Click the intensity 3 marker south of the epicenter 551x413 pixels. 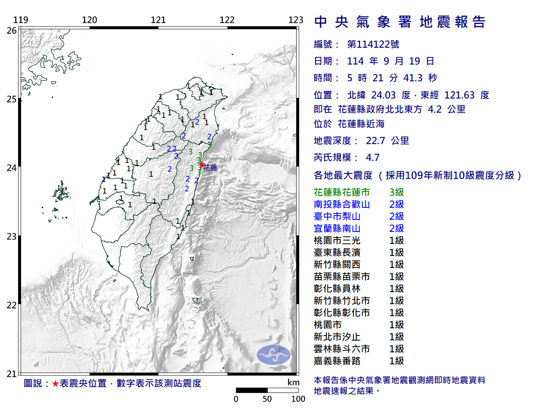199,172
